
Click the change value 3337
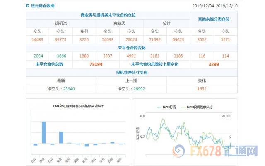(x=108, y=56)
